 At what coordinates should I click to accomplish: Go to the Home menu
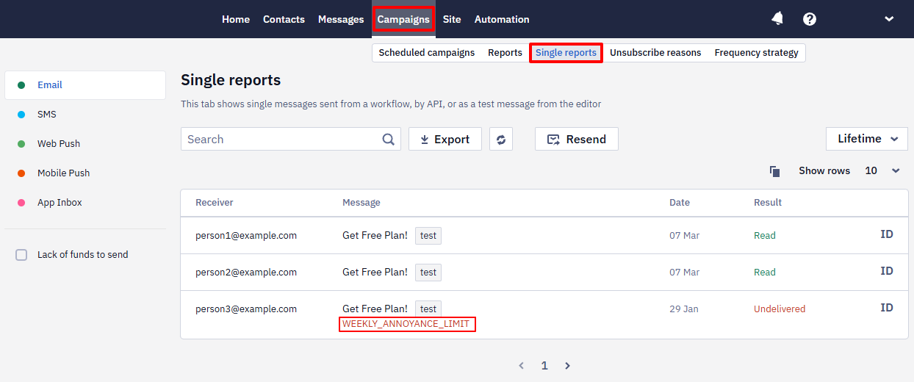coord(236,19)
